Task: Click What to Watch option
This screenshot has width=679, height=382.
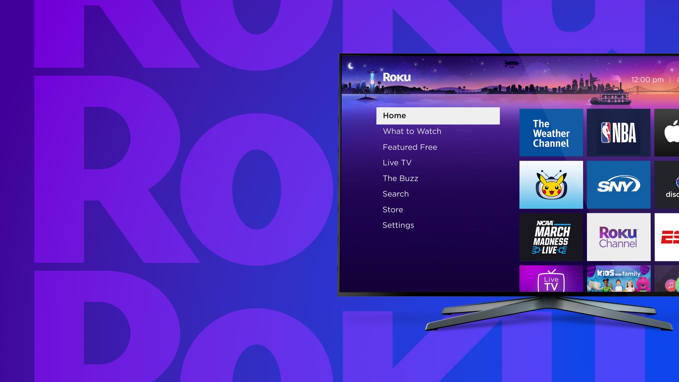Action: tap(412, 131)
